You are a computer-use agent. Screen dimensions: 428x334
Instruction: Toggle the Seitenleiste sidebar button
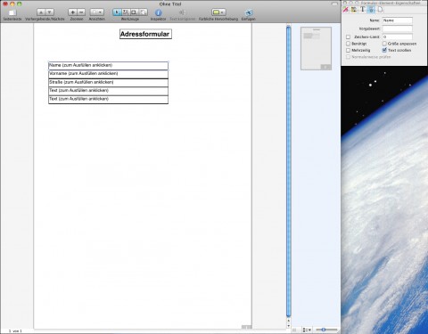12,12
